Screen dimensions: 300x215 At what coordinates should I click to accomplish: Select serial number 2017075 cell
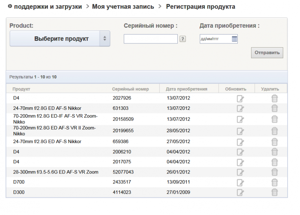tap(122, 162)
